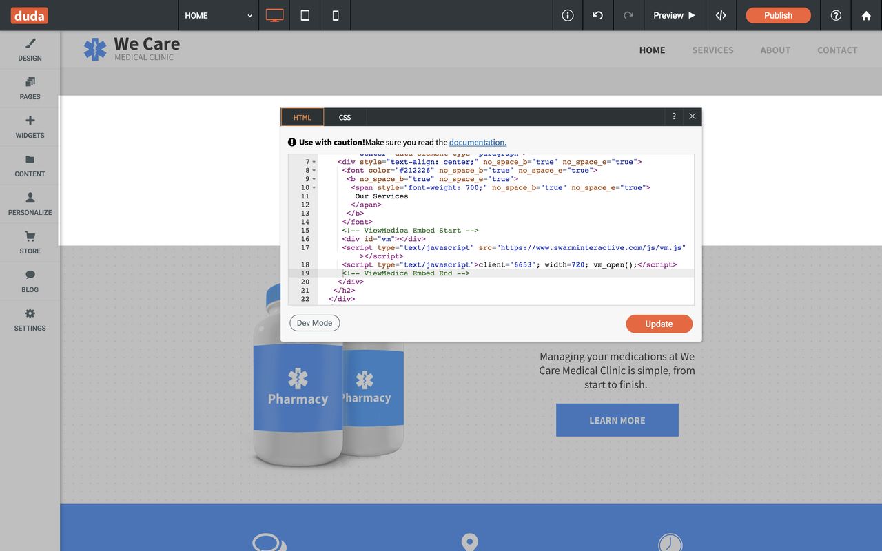882x551 pixels.
Task: Collapse the code fold at line 10
Action: tap(314, 187)
